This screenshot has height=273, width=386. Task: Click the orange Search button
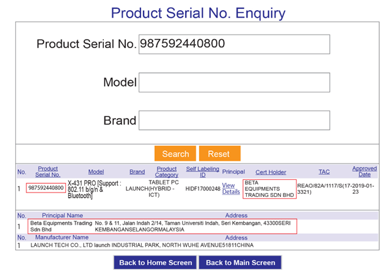(175, 153)
